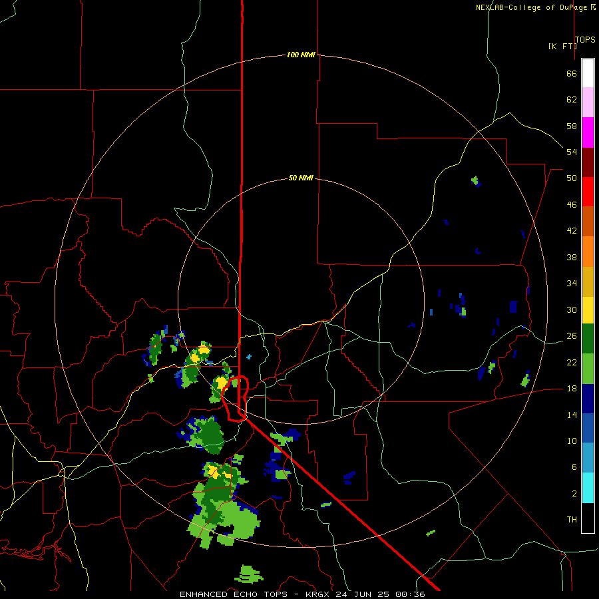
Task: Pick the magenta swatch in the legend
Action: [x=588, y=132]
